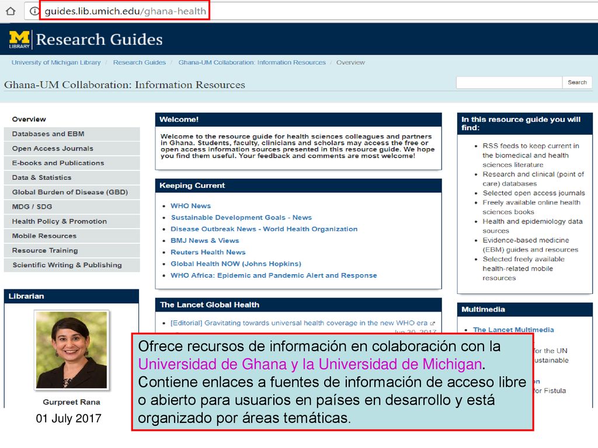The height and width of the screenshot is (448, 598).
Task: Click the Search button
Action: click(x=577, y=82)
